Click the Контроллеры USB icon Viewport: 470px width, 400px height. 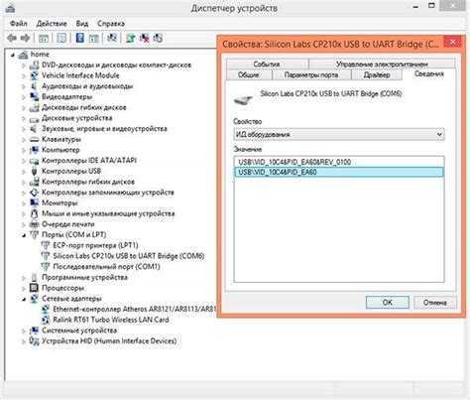pos(34,171)
